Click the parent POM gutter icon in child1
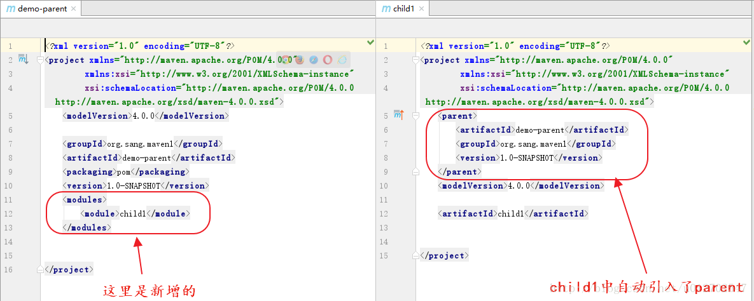Viewport: 754px width, 301px height. tap(399, 116)
